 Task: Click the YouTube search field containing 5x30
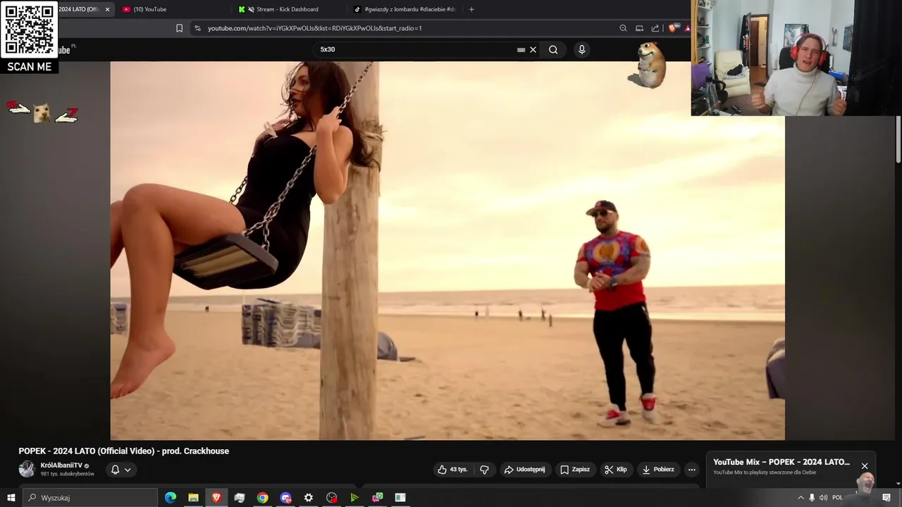point(416,49)
